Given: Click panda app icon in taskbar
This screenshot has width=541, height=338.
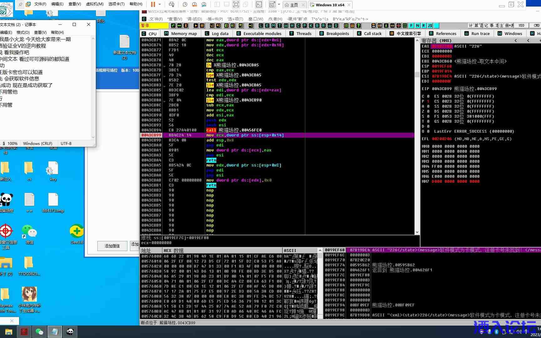Looking at the screenshot, I should click(70, 331).
